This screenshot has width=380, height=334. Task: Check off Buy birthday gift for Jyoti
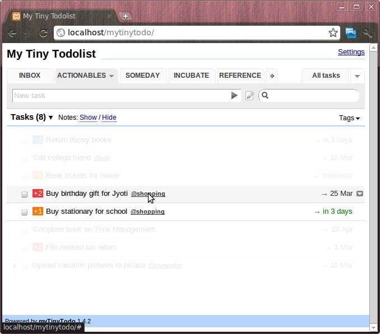tap(24, 194)
